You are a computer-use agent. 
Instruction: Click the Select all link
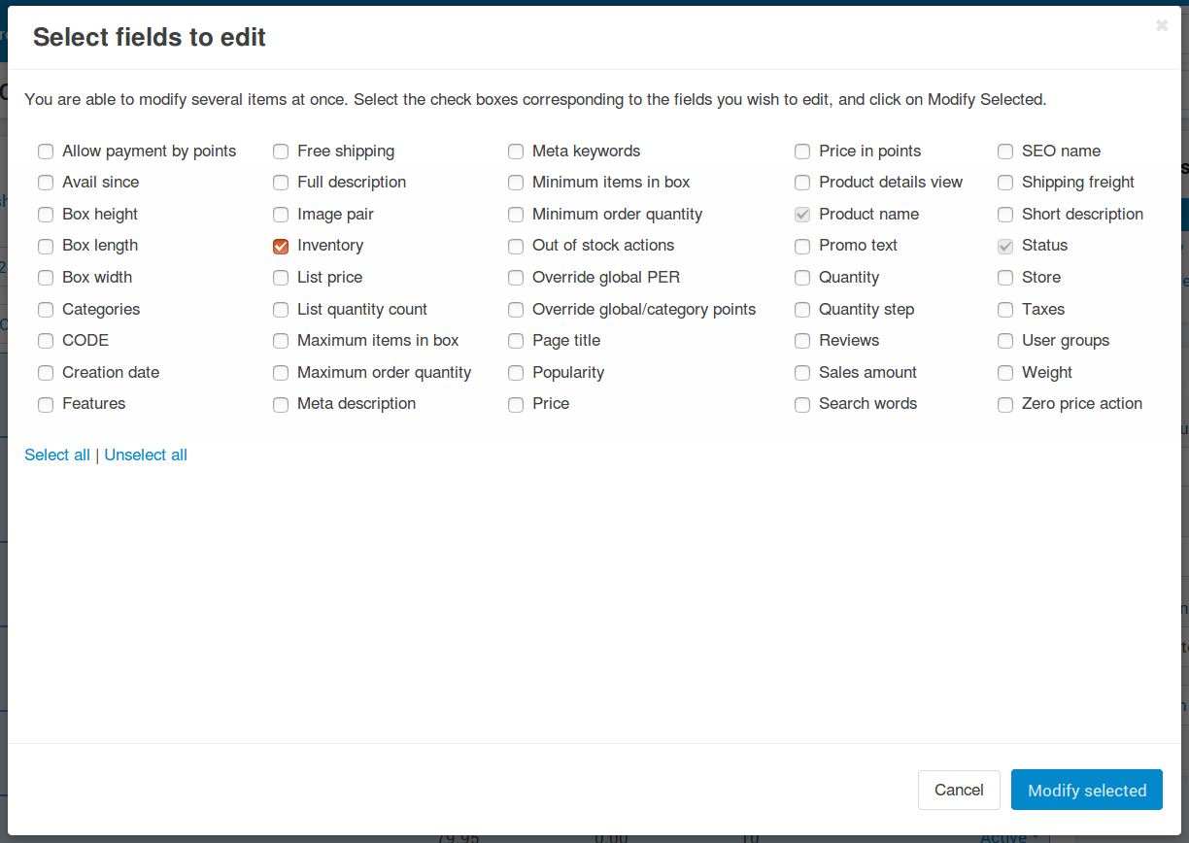coord(57,455)
